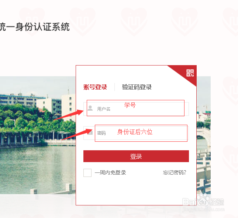Click the red 登录 button

(x=136, y=156)
